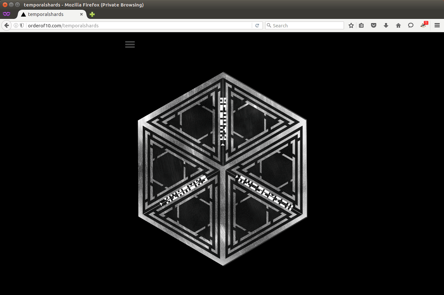The height and width of the screenshot is (295, 444).
Task: Open a new tab with the plus icon
Action: 92,14
